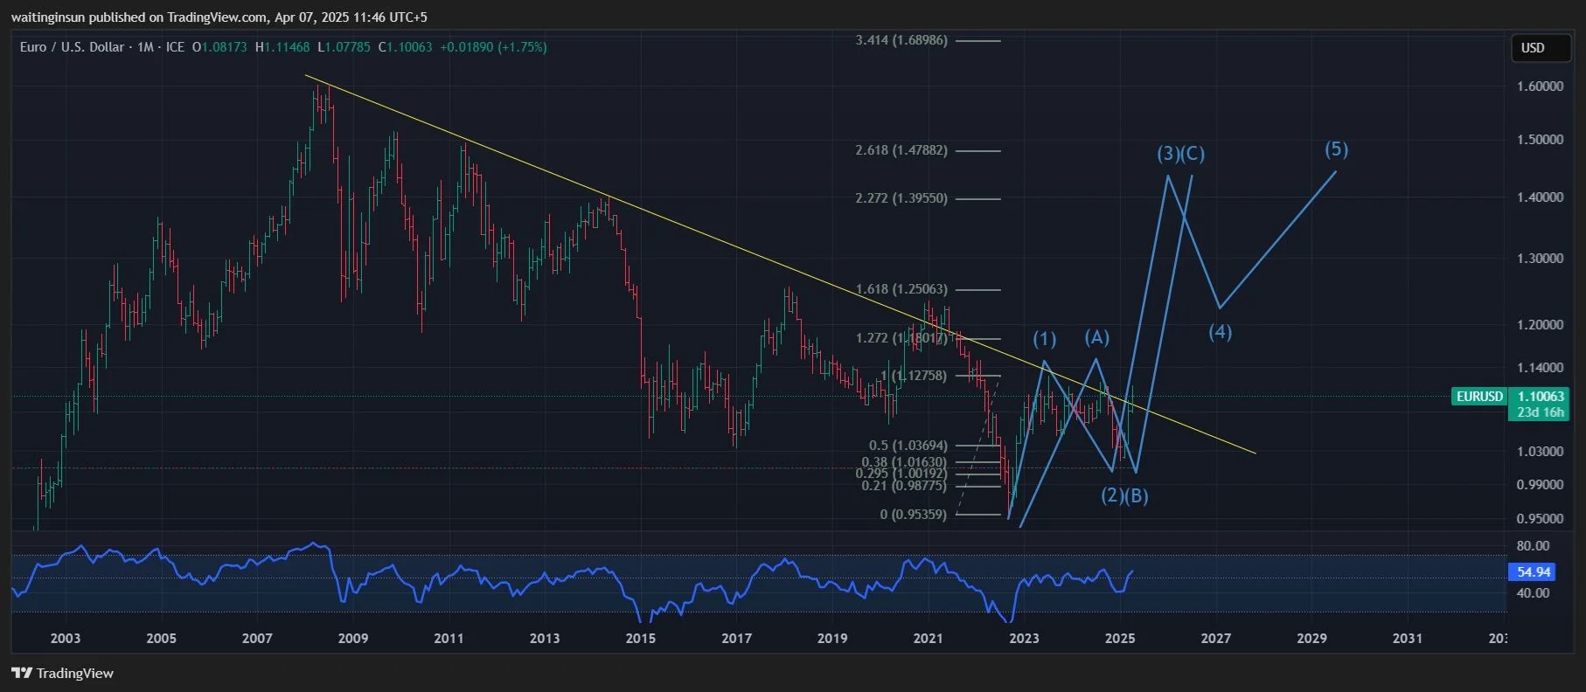The image size is (1586, 692).
Task: Click the close value 1.10063 in header
Action: [409, 47]
